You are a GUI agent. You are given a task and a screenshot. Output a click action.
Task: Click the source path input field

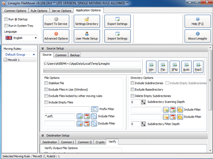click(x=92, y=64)
